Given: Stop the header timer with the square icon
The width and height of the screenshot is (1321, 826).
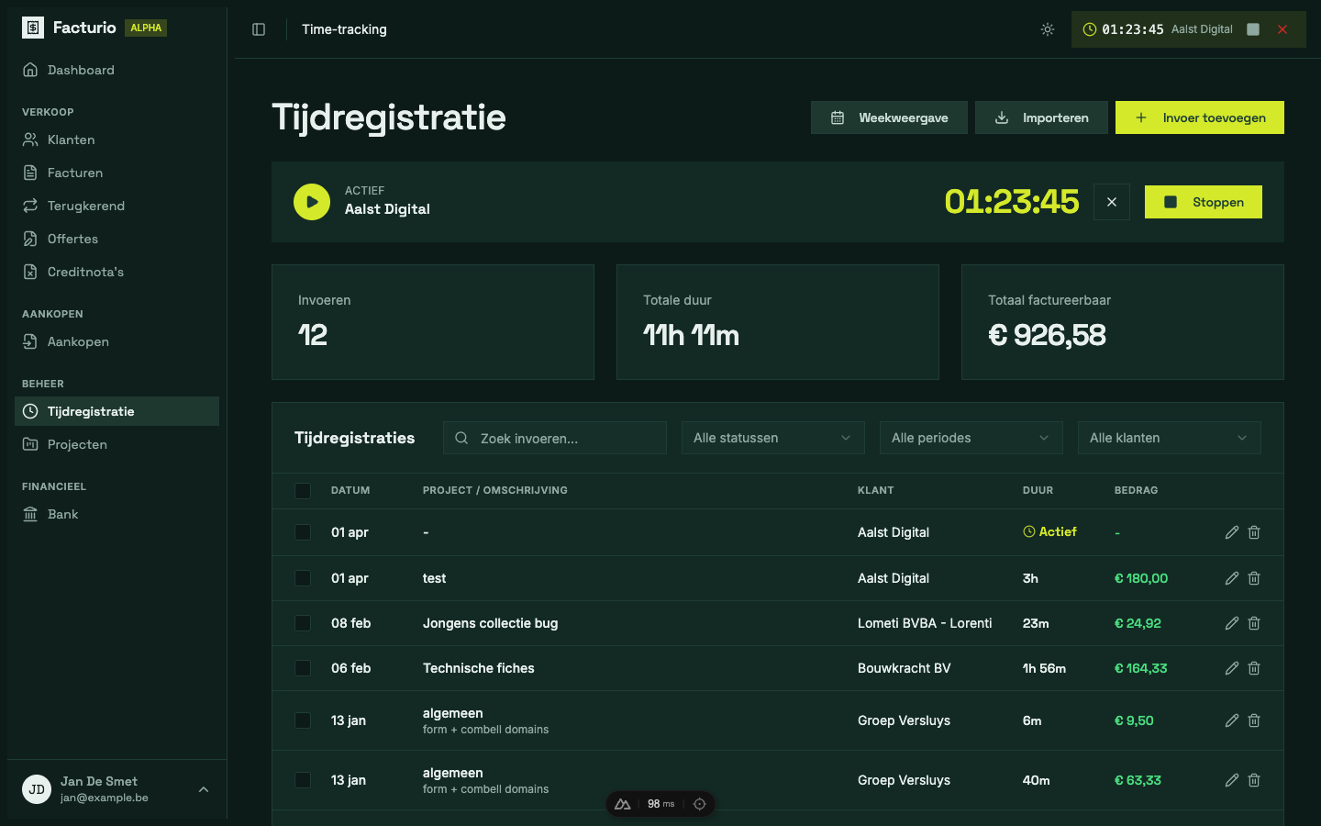Looking at the screenshot, I should (1253, 29).
